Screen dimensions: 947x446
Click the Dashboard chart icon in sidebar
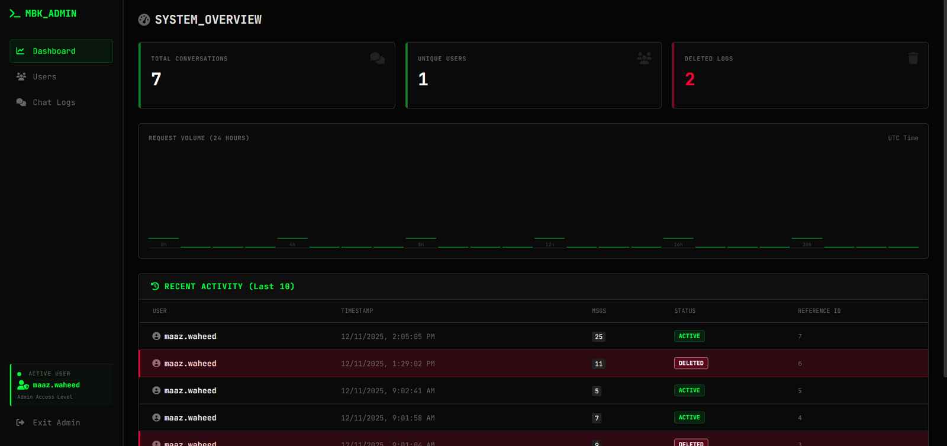pos(20,51)
